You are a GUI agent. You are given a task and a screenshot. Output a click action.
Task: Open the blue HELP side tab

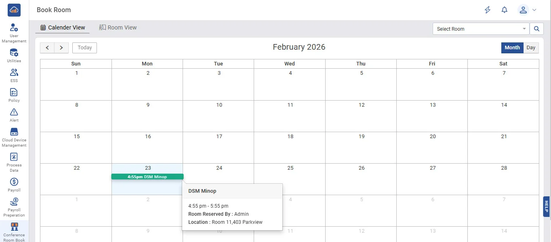coord(547,206)
